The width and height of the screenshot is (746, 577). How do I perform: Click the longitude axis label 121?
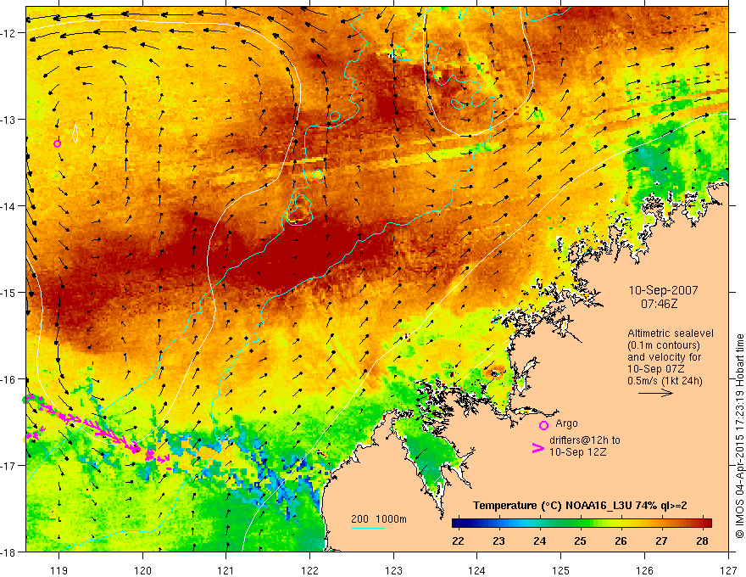point(226,570)
